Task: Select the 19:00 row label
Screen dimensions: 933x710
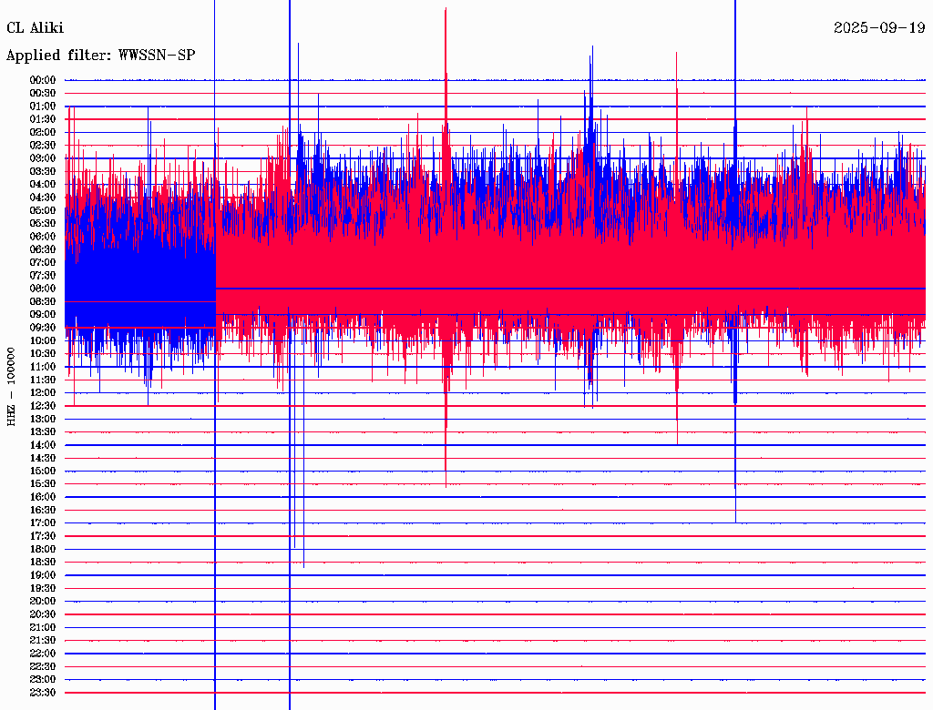Action: coord(43,575)
